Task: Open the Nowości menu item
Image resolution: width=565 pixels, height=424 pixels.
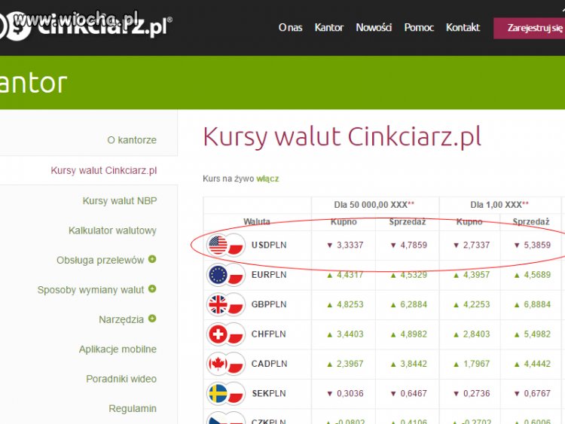Action: [x=374, y=27]
